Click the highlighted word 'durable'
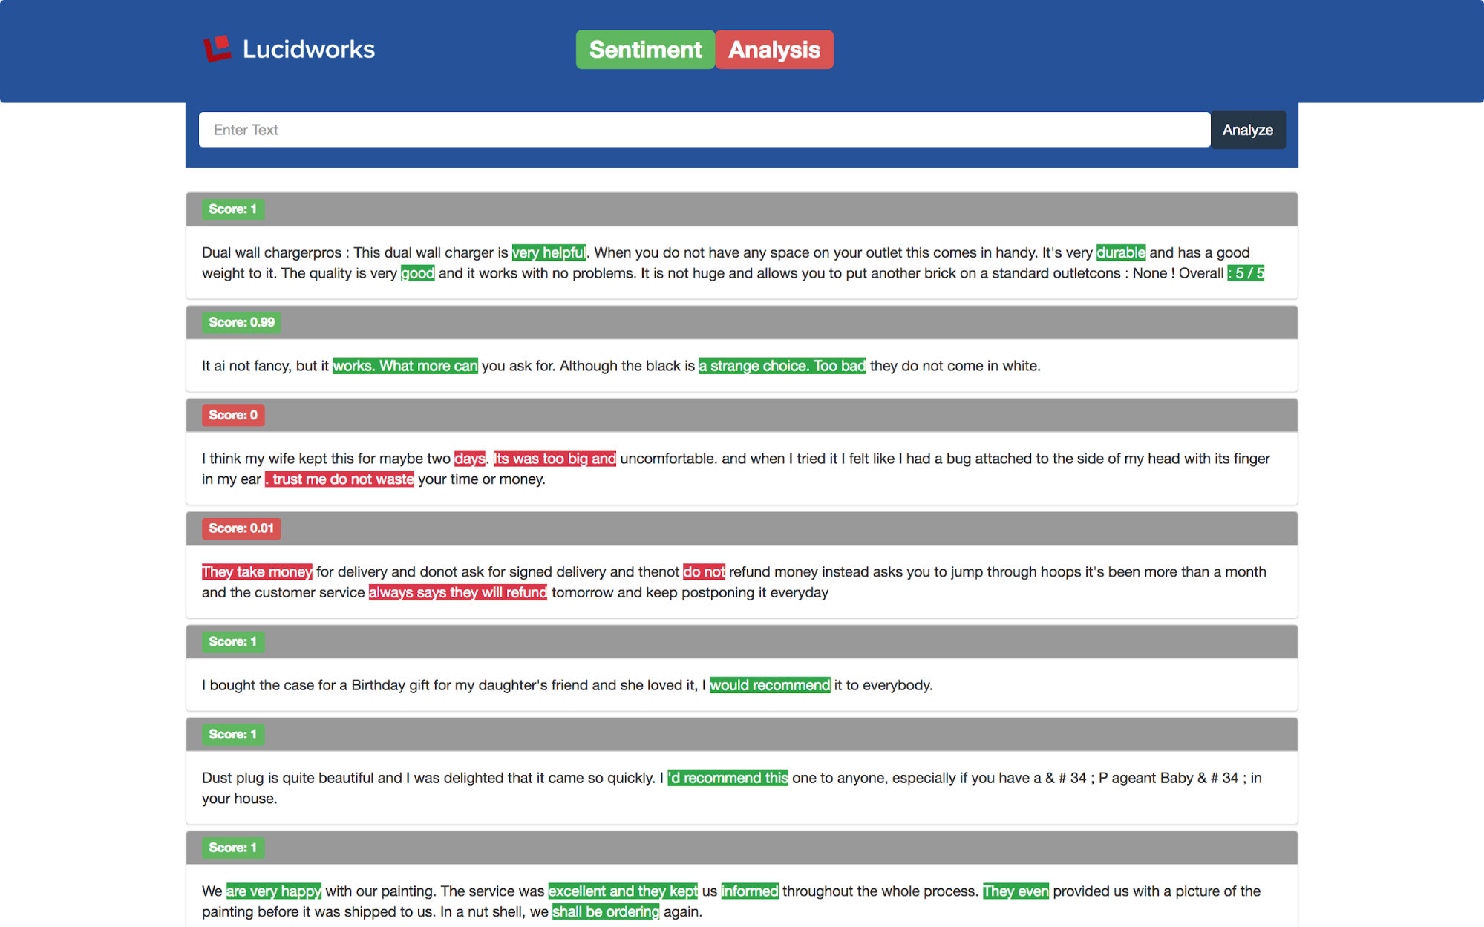The width and height of the screenshot is (1484, 927). (1121, 252)
